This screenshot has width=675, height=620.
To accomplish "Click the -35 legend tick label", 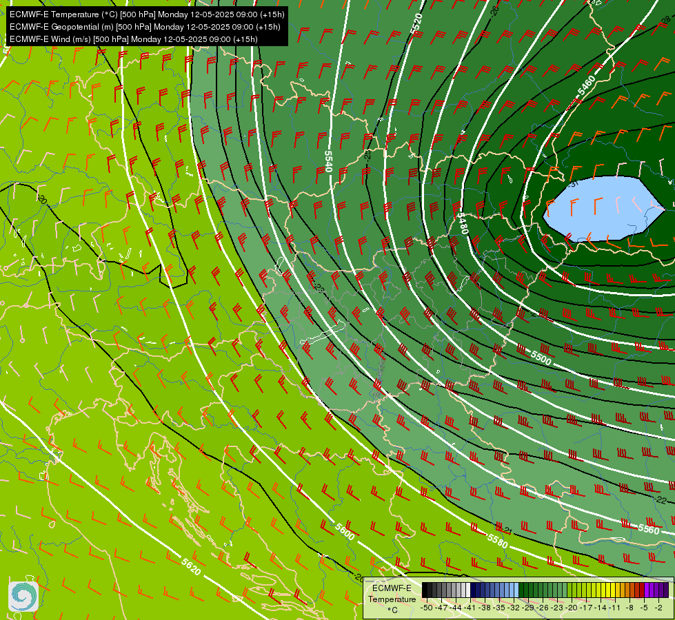I will click(x=499, y=608).
